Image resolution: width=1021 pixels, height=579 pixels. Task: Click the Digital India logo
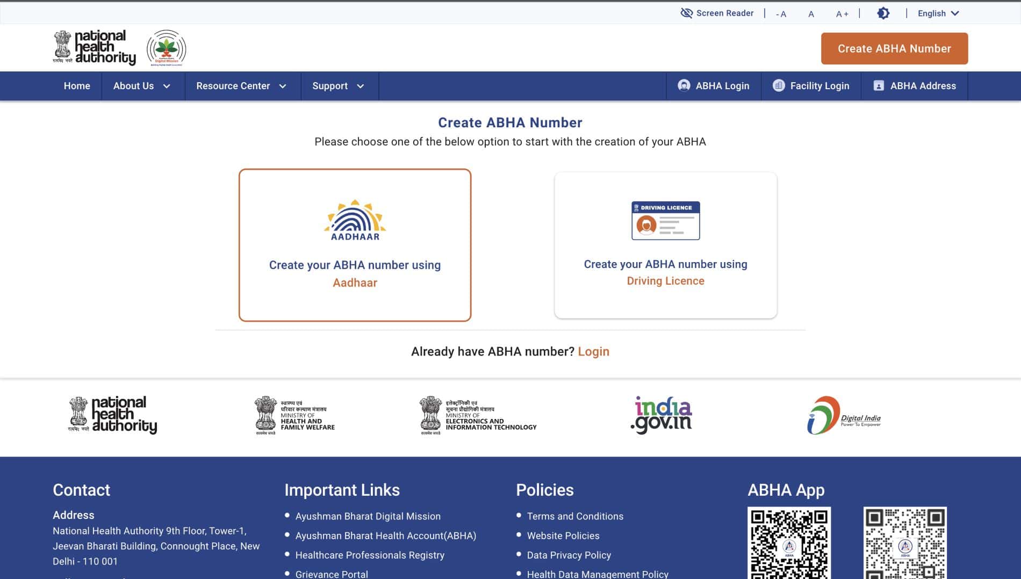click(844, 415)
